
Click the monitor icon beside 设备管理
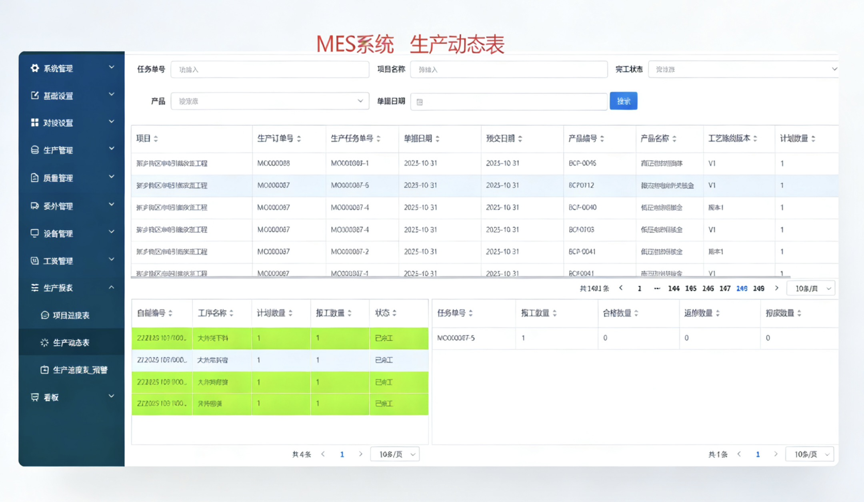(x=35, y=233)
